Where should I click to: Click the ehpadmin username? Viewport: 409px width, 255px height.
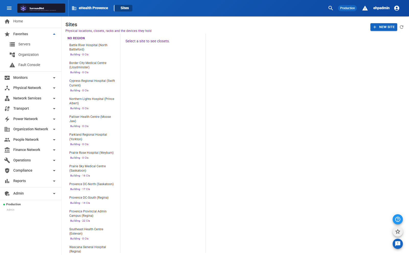click(x=381, y=8)
